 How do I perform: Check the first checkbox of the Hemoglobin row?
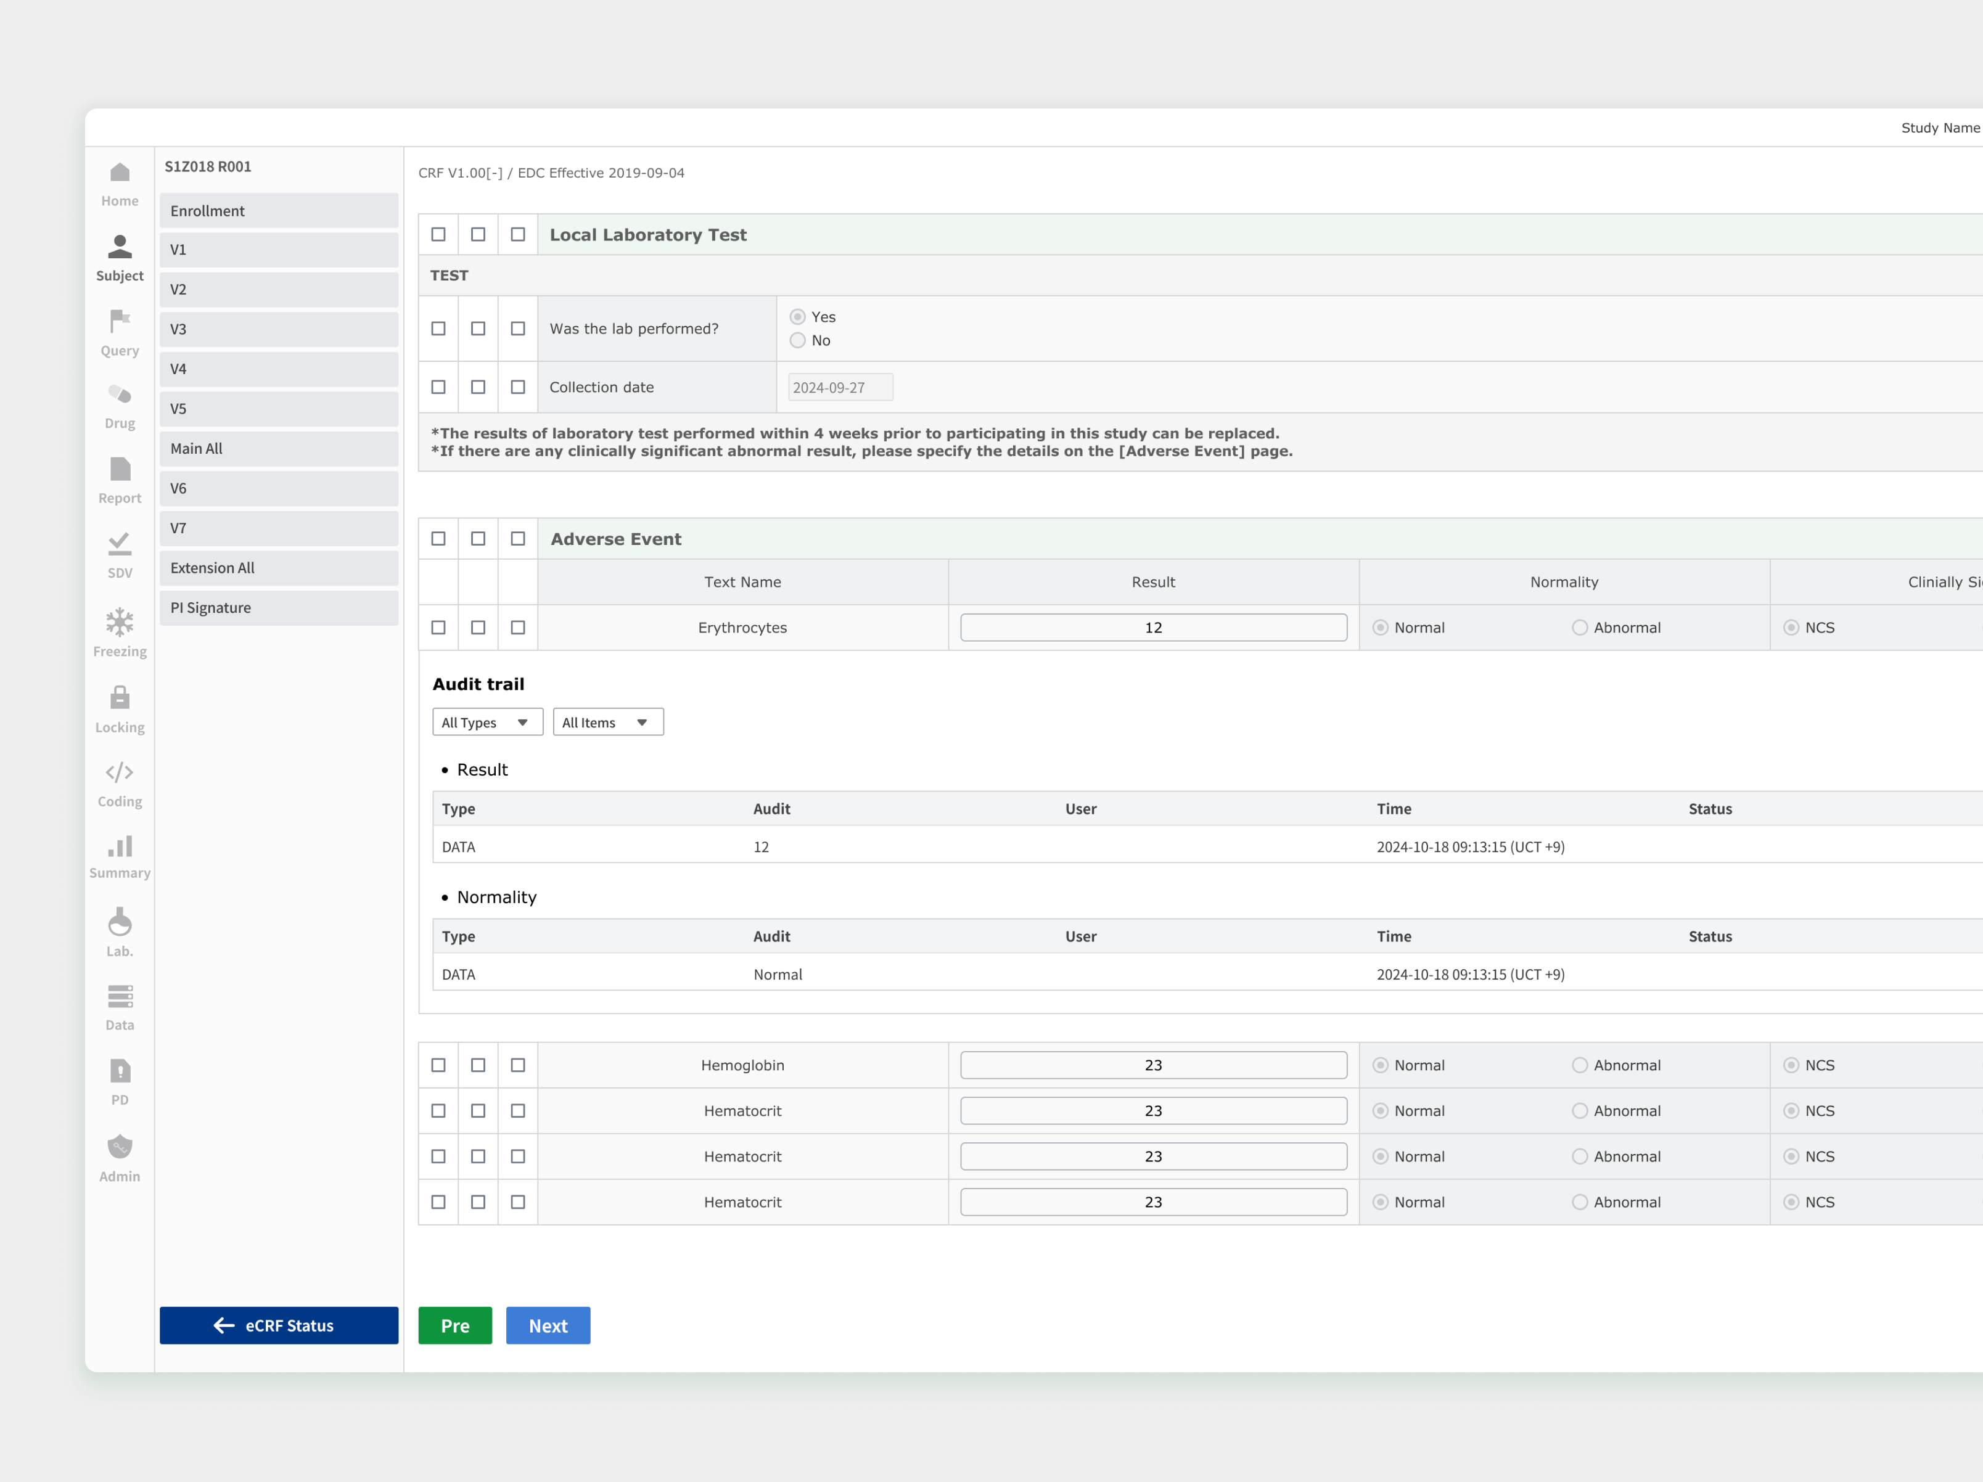pyautogui.click(x=438, y=1065)
